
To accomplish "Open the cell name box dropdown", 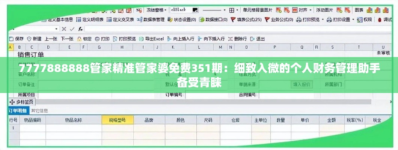I will [57, 29].
